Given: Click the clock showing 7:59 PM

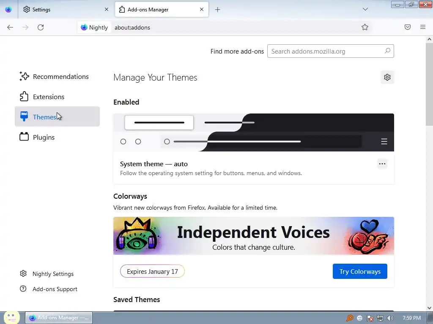Looking at the screenshot, I should (x=411, y=318).
